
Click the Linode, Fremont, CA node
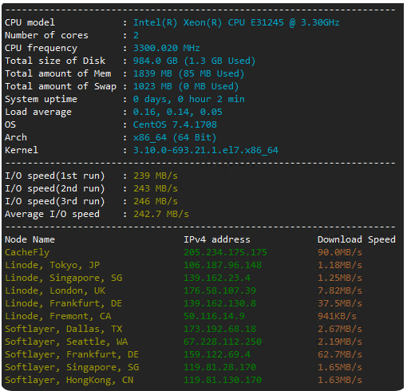coord(57,316)
